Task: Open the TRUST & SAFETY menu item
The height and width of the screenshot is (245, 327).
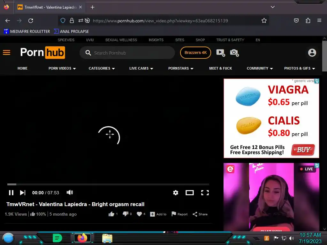Action: tap(230, 40)
